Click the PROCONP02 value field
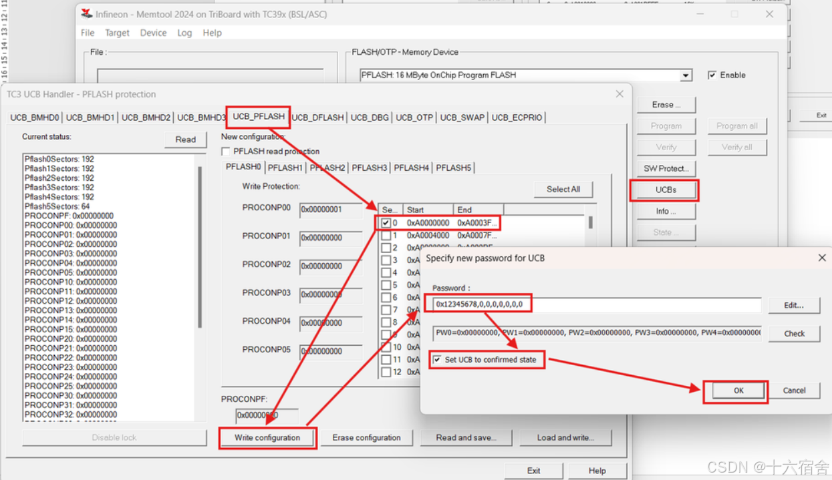The width and height of the screenshot is (832, 480). pyautogui.click(x=331, y=266)
